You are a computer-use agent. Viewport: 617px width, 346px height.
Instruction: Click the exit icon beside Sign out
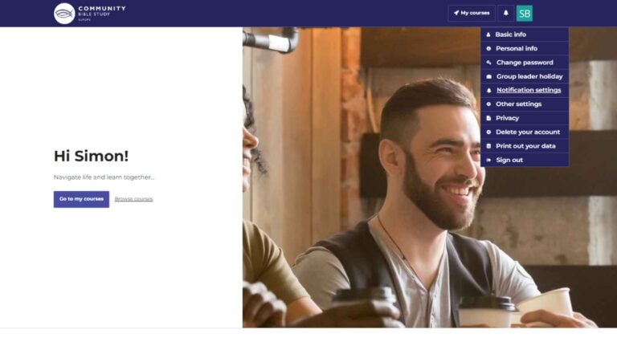(488, 160)
